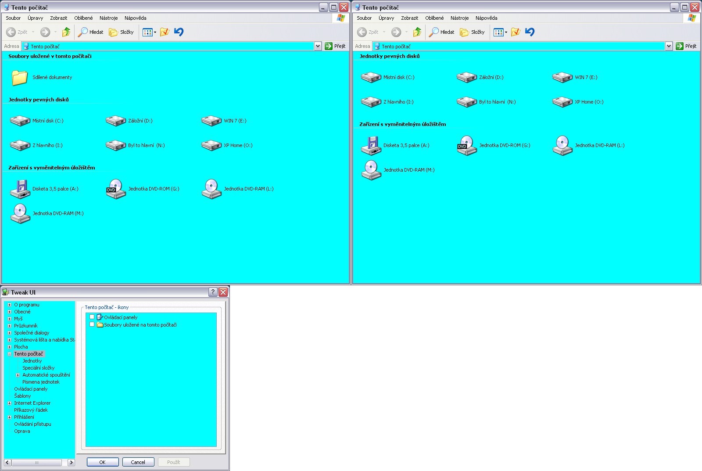Select Jednotka DVD-ROM (G:) in left window
Viewport: 702px width, 471px height.
[x=116, y=189]
